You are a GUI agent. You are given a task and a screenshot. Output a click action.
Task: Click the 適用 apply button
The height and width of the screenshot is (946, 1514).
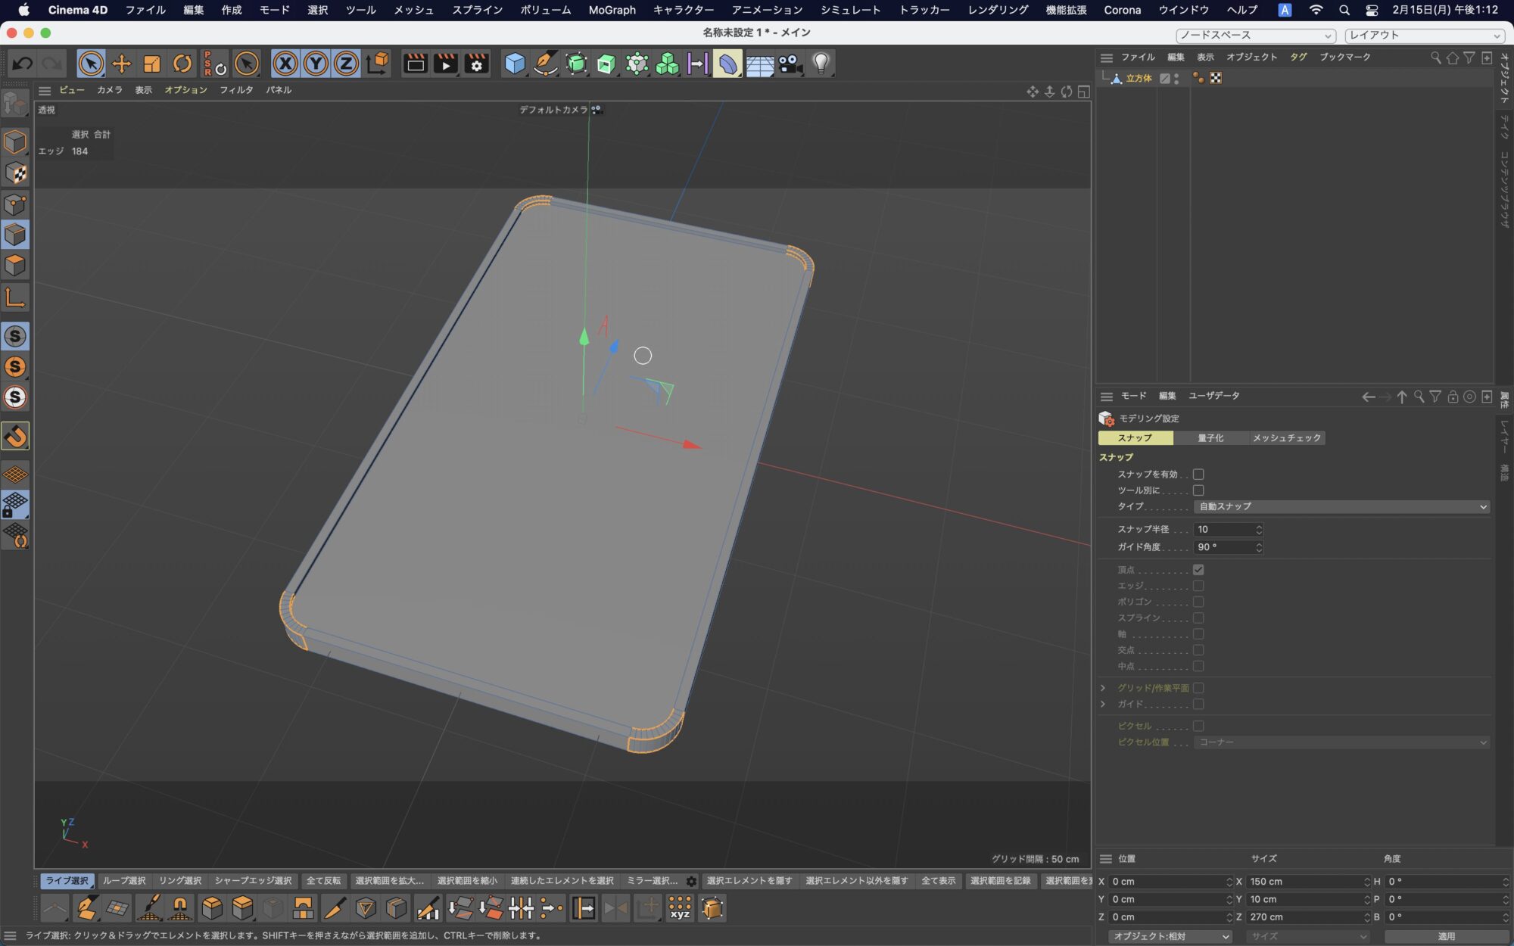pyautogui.click(x=1446, y=936)
